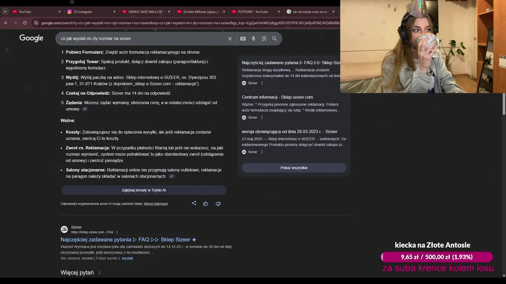The height and width of the screenshot is (284, 506).
Task: Start voice search with microphone
Action: click(x=253, y=39)
